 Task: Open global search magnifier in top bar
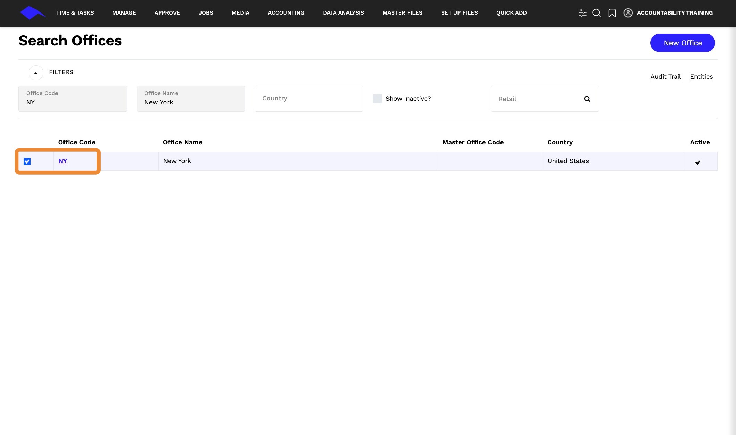point(597,13)
